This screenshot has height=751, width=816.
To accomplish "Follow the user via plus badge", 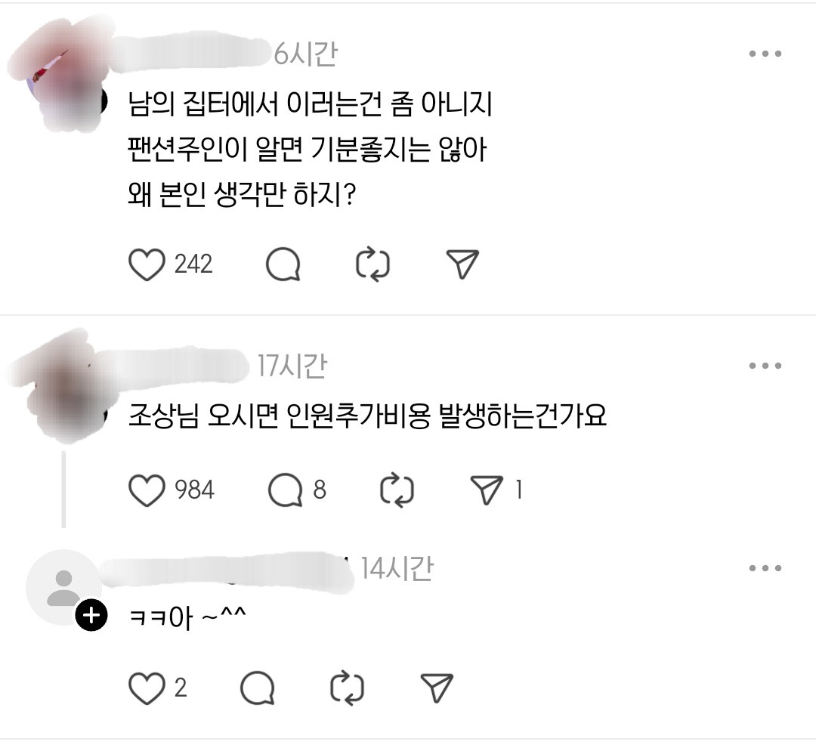I will 91,616.
